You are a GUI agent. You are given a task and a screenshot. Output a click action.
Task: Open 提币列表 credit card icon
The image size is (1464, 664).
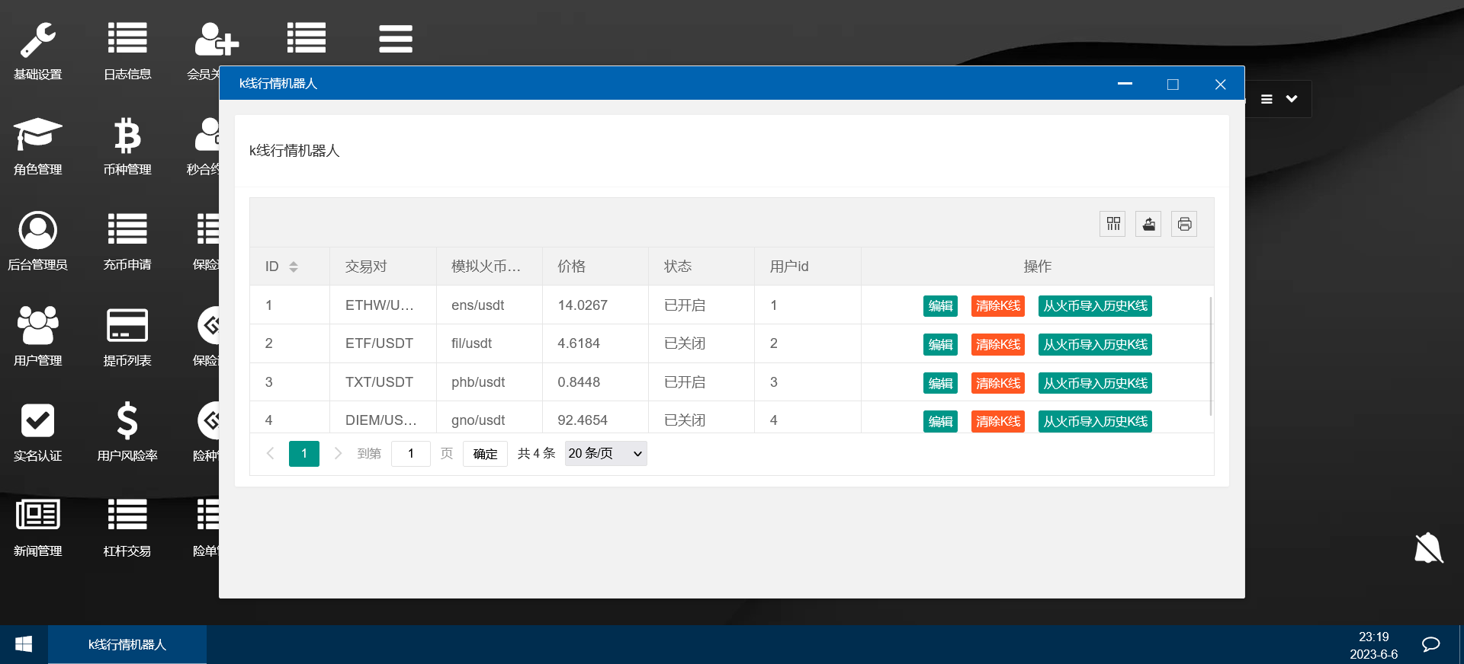pos(127,326)
